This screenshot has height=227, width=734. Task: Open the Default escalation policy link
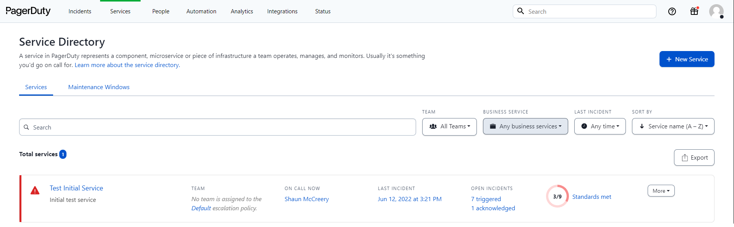point(201,208)
